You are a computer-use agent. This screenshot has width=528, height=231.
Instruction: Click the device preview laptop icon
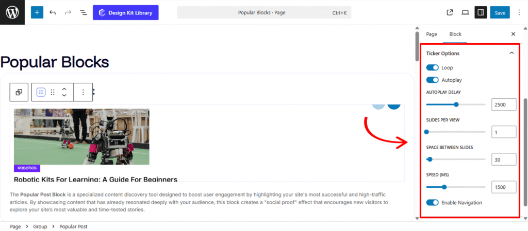(465, 12)
